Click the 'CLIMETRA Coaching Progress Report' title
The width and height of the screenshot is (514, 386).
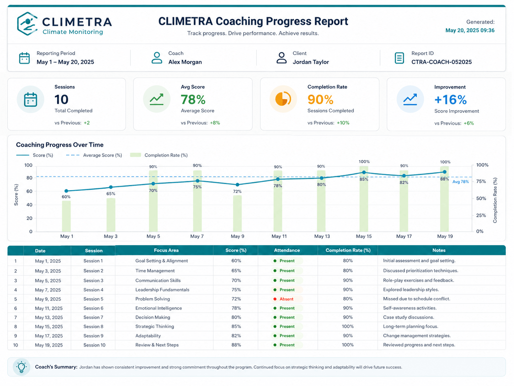(x=253, y=21)
